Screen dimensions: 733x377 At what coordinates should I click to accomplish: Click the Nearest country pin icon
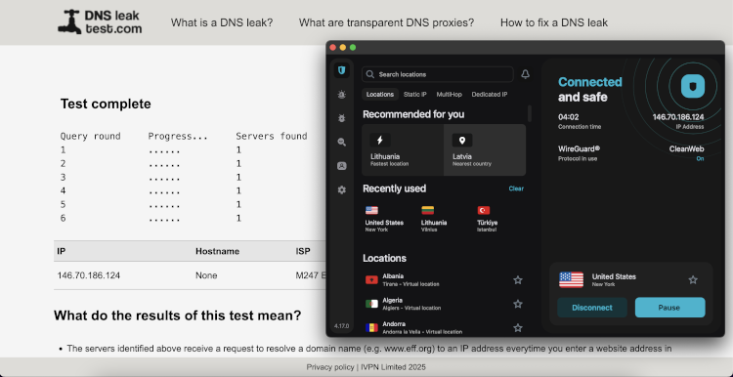462,140
